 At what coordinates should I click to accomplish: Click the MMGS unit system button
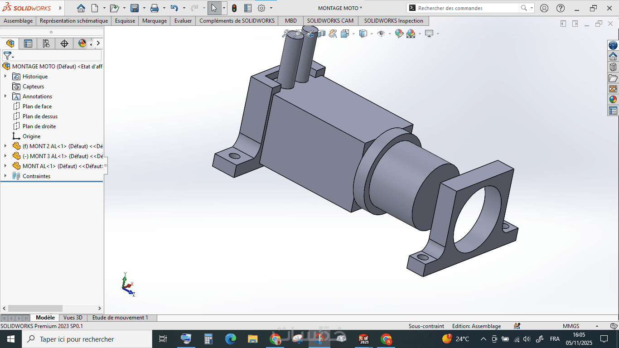click(x=571, y=326)
